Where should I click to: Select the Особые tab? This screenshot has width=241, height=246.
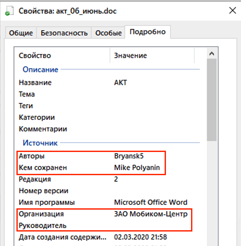[x=109, y=33]
